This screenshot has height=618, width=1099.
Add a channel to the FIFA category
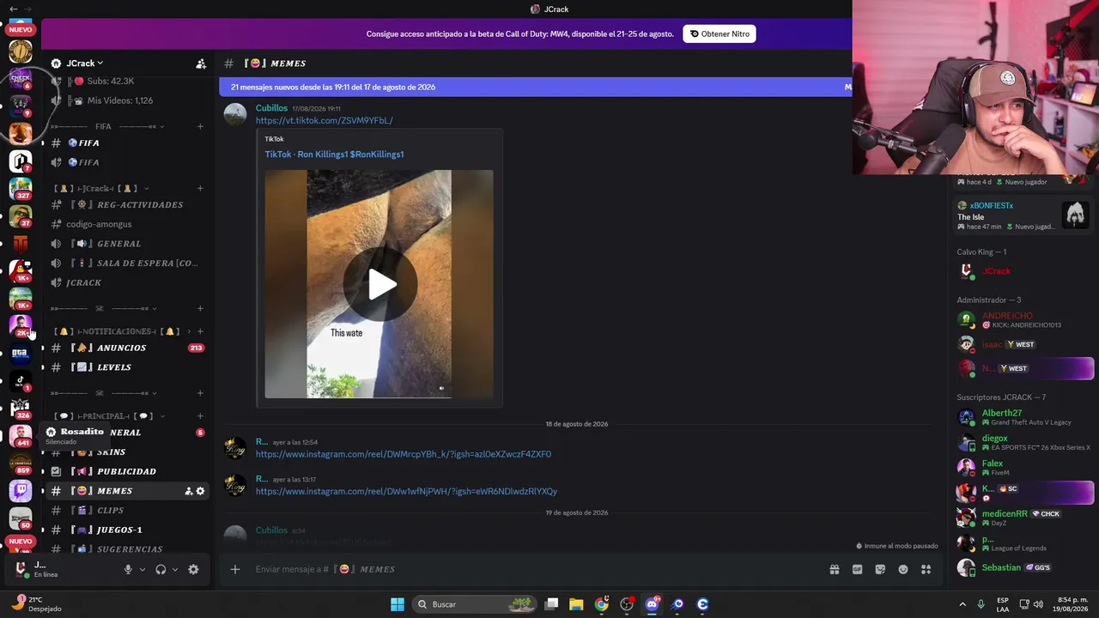click(200, 126)
